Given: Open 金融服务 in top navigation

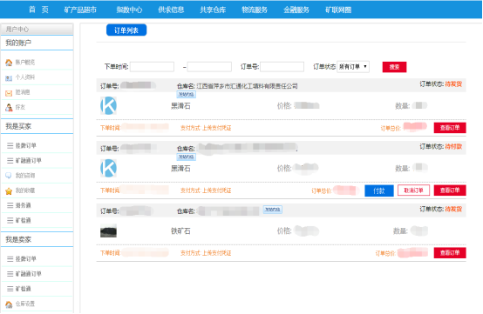Looking at the screenshot, I should click(296, 10).
